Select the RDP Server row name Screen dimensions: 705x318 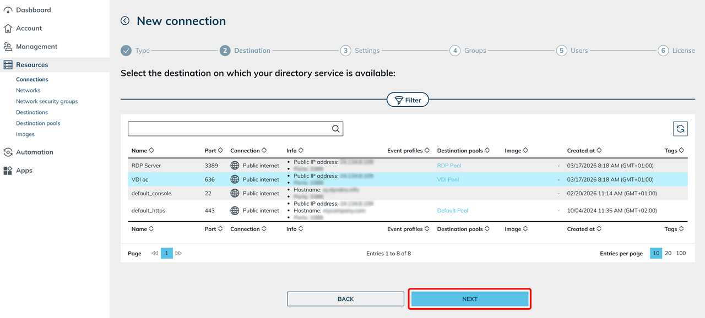146,166
